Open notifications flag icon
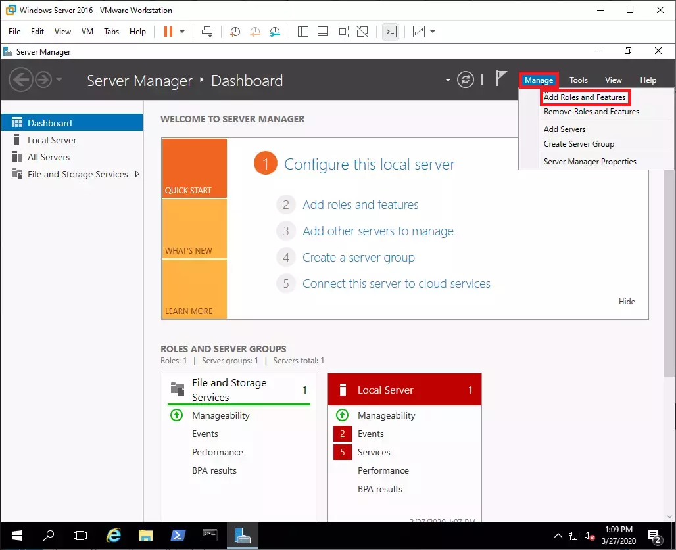676x550 pixels. 500,78
